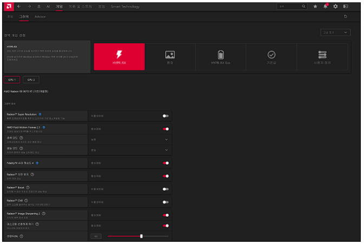364x245 pixels.
Task: Turn off FidelityFX Super Resolution 4 toggle
Action: (166, 163)
